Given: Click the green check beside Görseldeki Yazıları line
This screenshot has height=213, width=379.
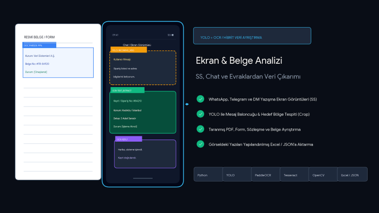Looking at the screenshot, I should [x=200, y=144].
